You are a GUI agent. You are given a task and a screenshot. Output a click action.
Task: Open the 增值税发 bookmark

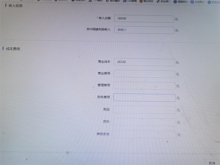(x=183, y=2)
